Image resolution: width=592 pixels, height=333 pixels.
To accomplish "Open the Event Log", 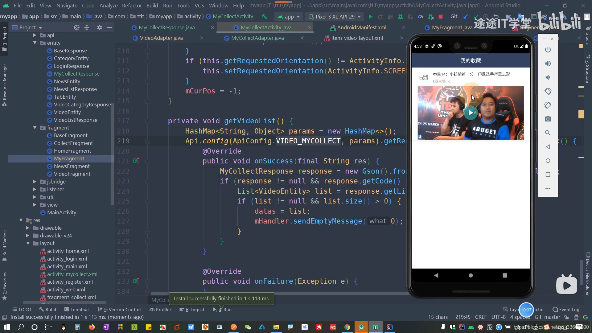I will [566, 310].
